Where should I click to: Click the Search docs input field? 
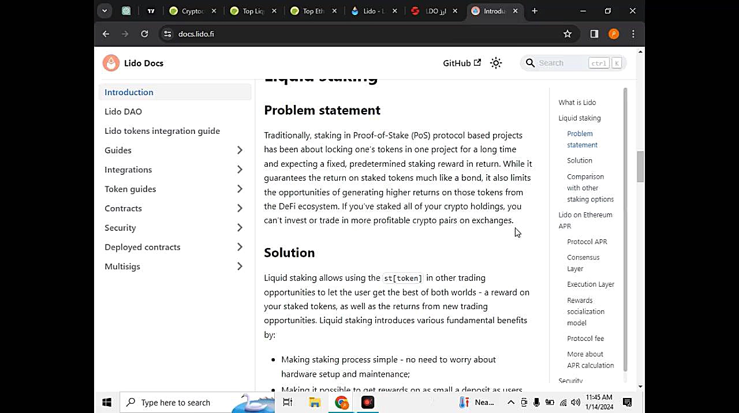pos(573,63)
